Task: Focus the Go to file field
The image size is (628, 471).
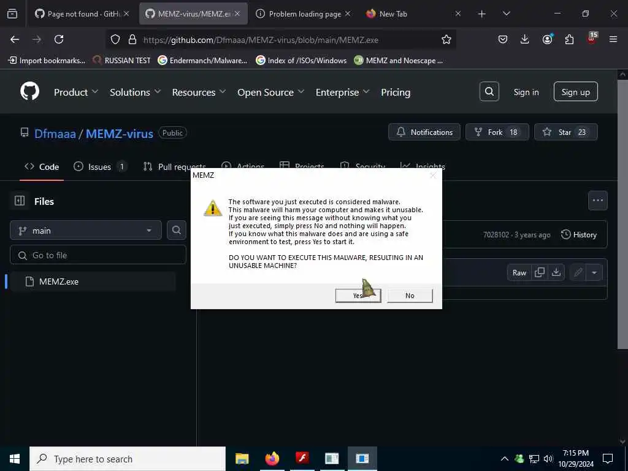Action: (98, 255)
